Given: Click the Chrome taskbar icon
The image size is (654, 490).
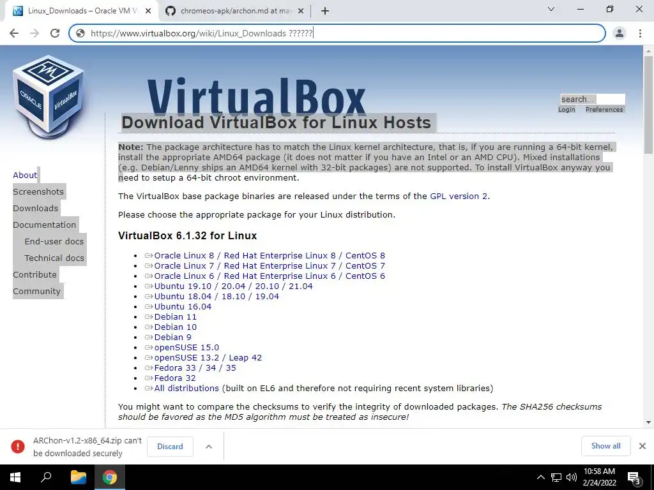Looking at the screenshot, I should pos(110,477).
